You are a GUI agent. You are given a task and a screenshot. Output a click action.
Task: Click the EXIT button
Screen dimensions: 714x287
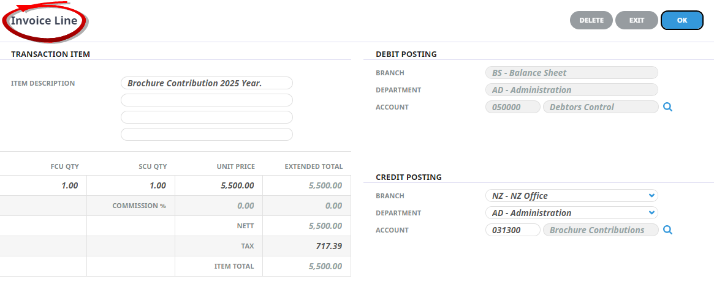pos(637,20)
